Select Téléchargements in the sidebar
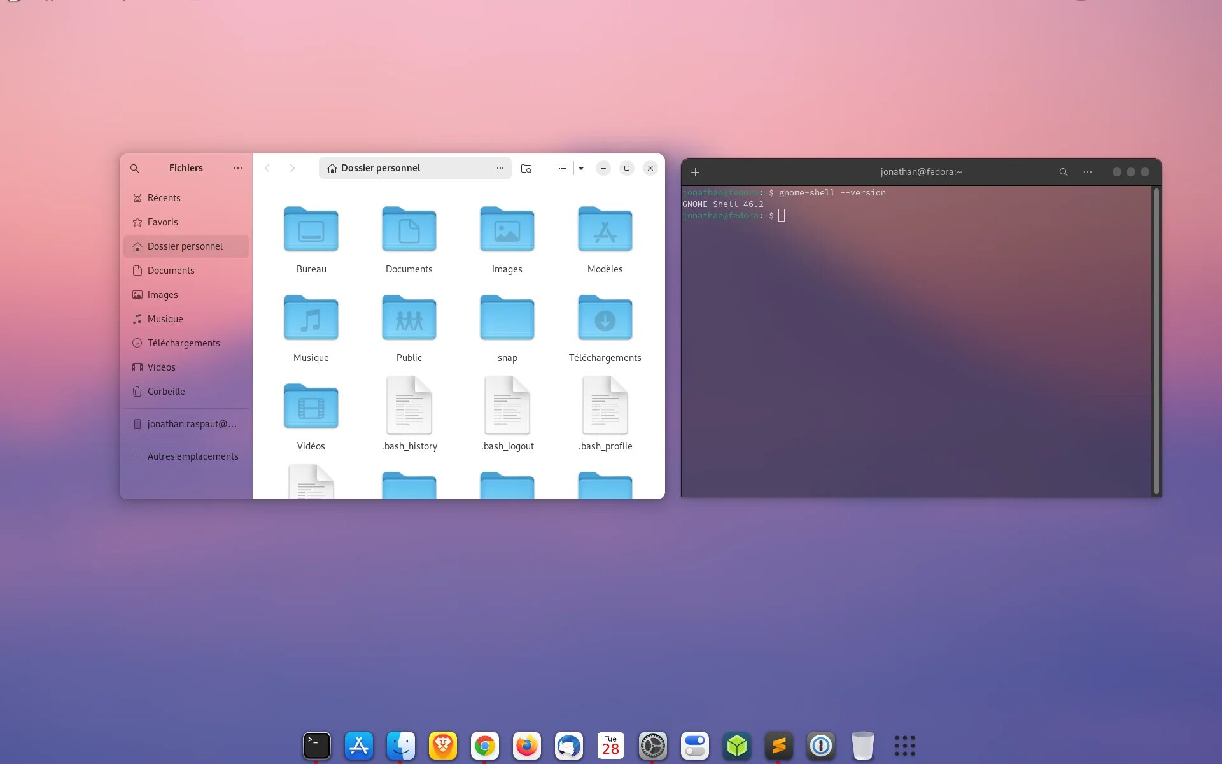 pyautogui.click(x=183, y=343)
